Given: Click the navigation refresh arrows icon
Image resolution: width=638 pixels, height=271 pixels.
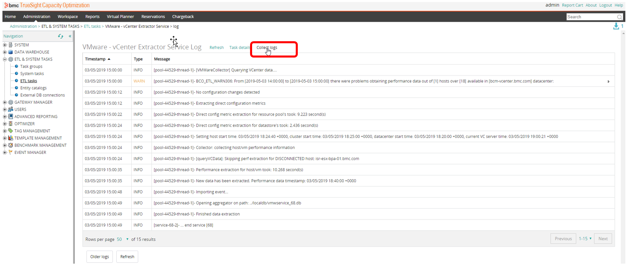Looking at the screenshot, I should pyautogui.click(x=60, y=36).
